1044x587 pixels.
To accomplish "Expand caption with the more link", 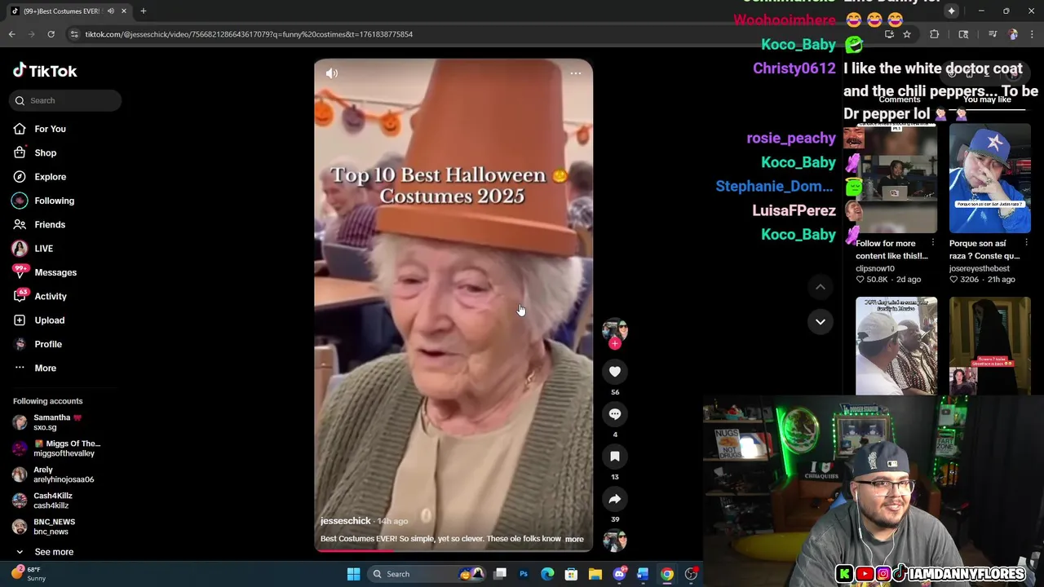I will coord(574,539).
